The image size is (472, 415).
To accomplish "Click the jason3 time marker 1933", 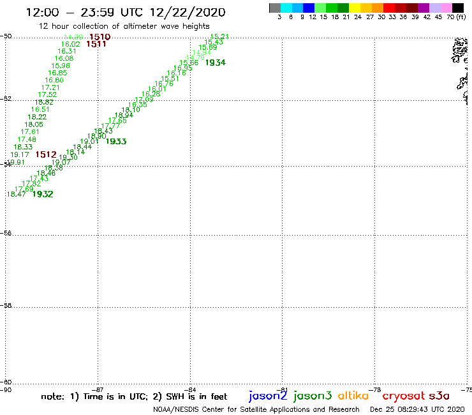I will pos(116,141).
